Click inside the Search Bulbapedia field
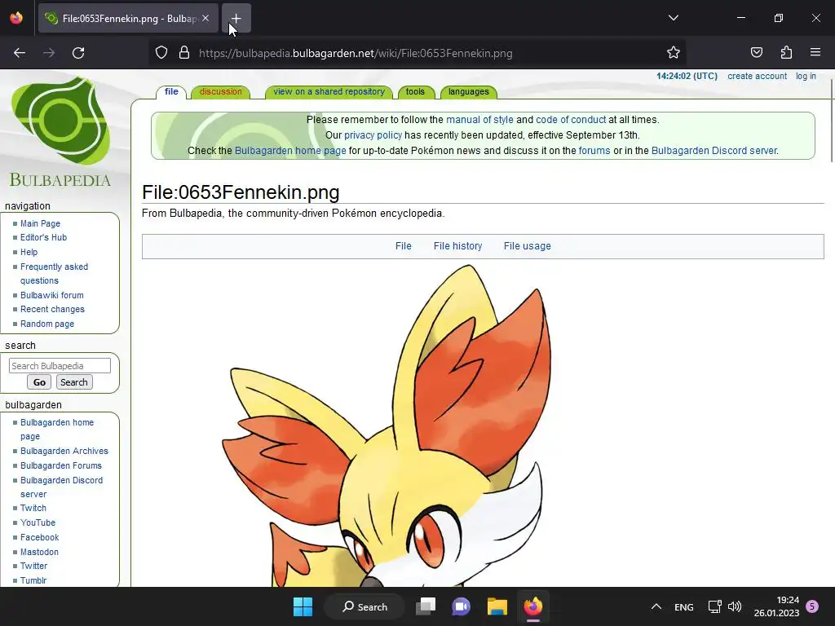 coord(60,366)
